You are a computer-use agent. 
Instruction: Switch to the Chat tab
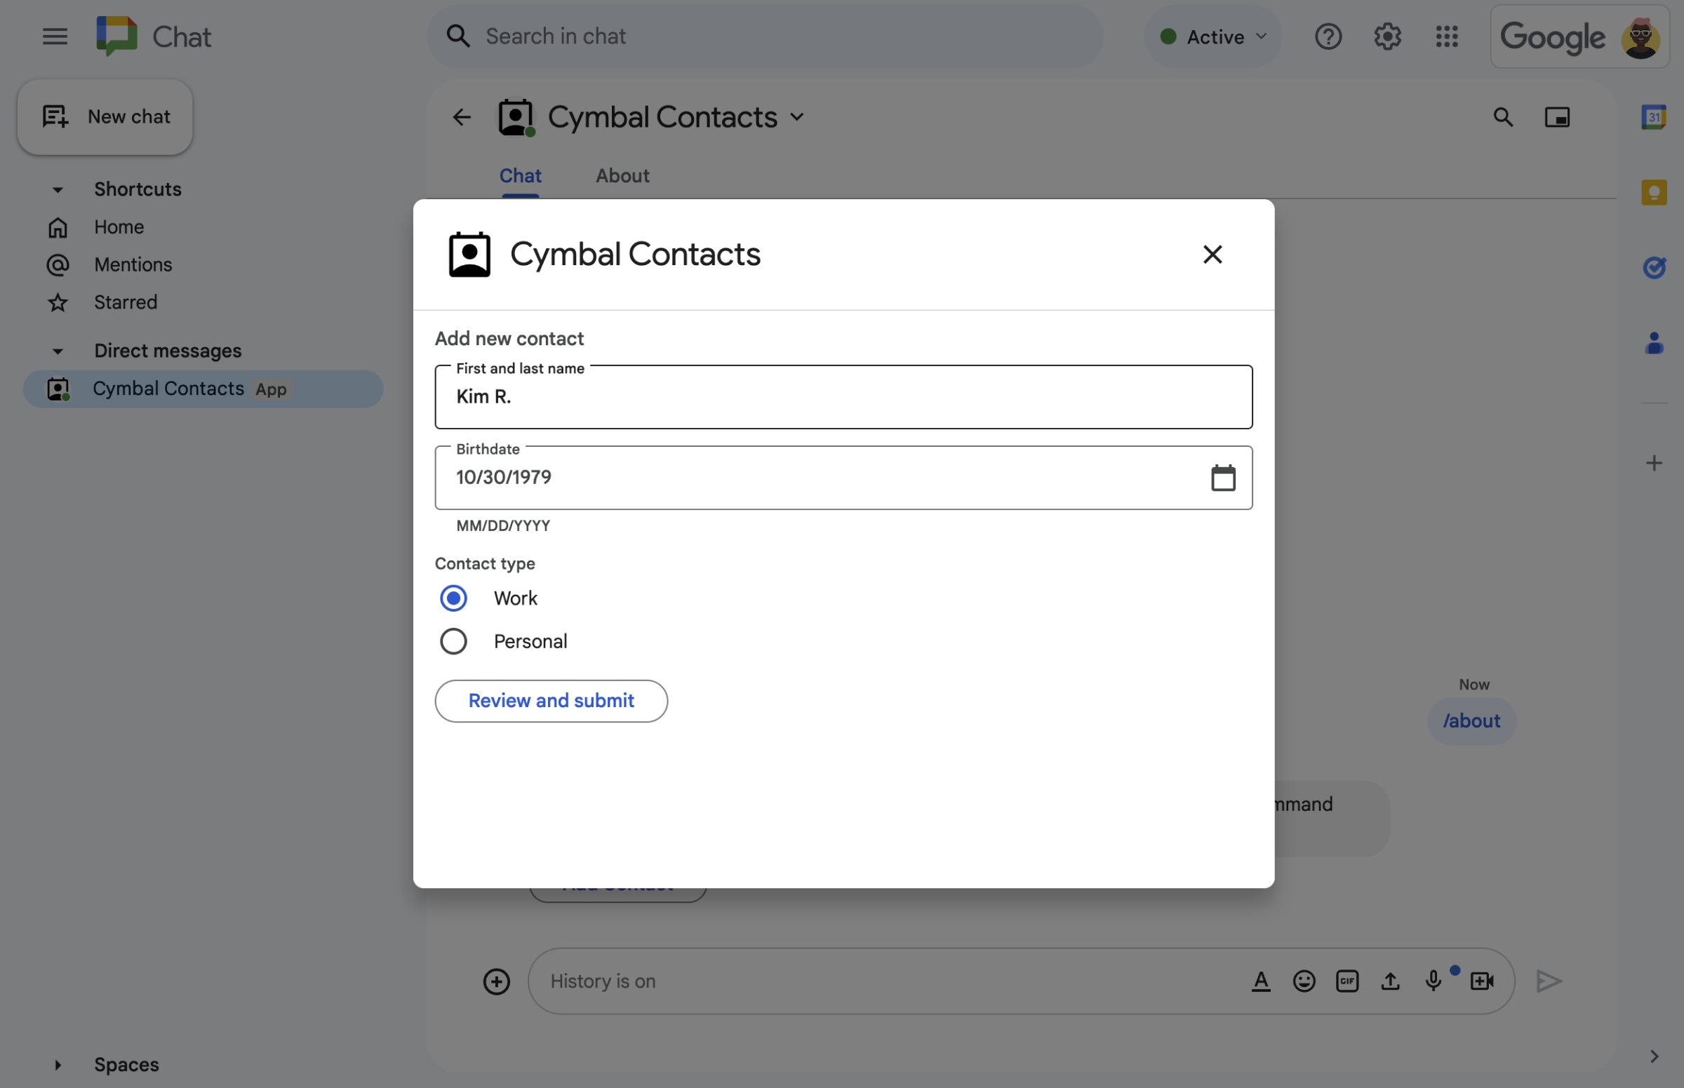521,175
